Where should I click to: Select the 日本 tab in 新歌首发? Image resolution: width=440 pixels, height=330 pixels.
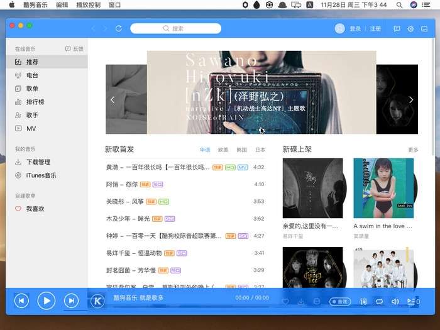(260, 150)
